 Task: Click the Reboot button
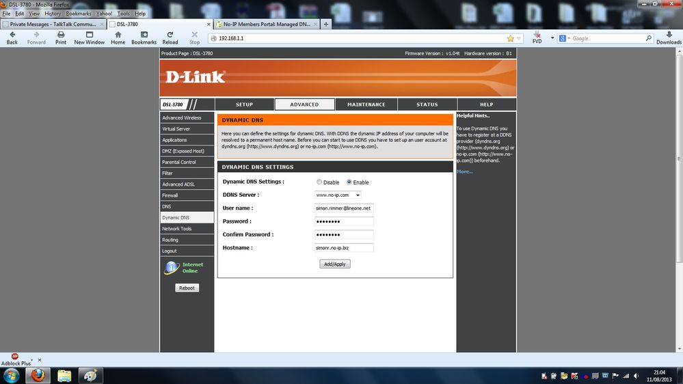(187, 288)
